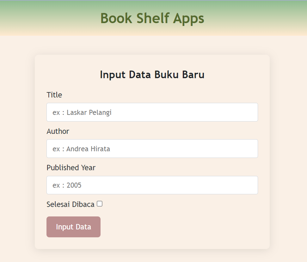
Task: Click the "ex : 2005" placeholder text
Action: [x=67, y=185]
